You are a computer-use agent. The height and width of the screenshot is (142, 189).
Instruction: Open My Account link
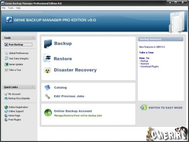[14, 94]
